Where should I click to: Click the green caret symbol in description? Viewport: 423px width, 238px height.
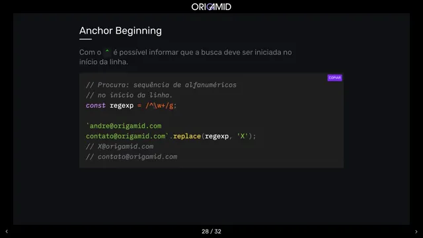point(107,52)
